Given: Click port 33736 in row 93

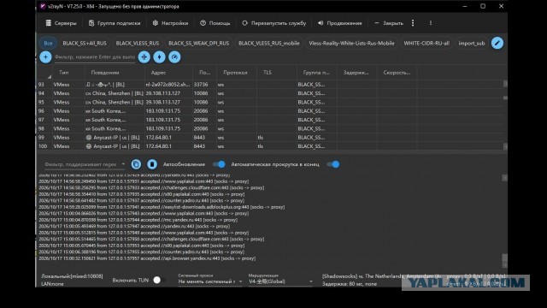Looking at the screenshot, I should (201, 85).
